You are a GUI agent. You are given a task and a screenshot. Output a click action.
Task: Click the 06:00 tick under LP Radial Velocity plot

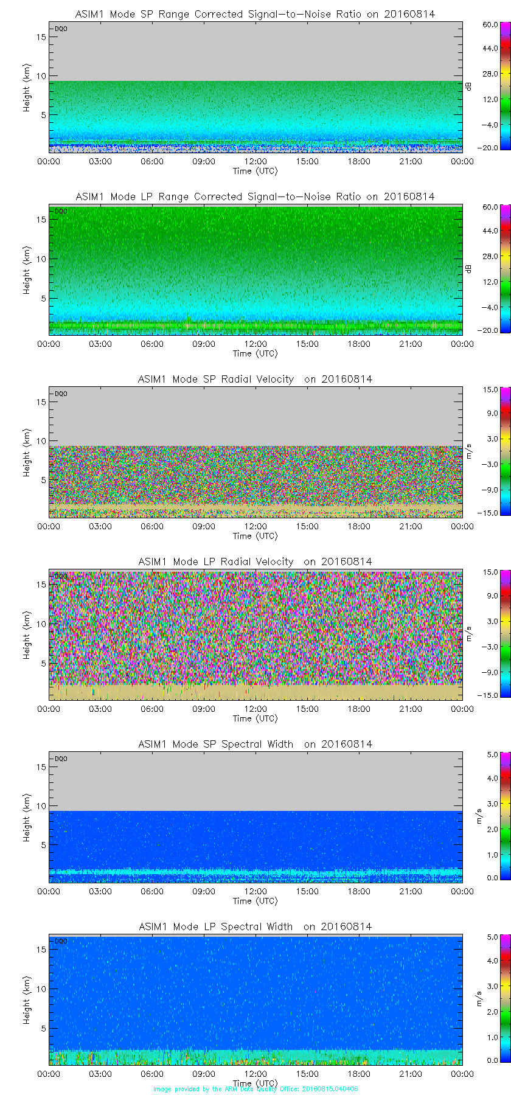152,709
